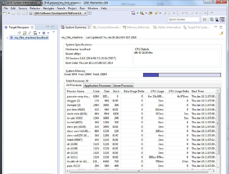Click the New wizard toolbar icon
Image resolution: width=229 pixels, height=174 pixels.
click(x=5, y=13)
